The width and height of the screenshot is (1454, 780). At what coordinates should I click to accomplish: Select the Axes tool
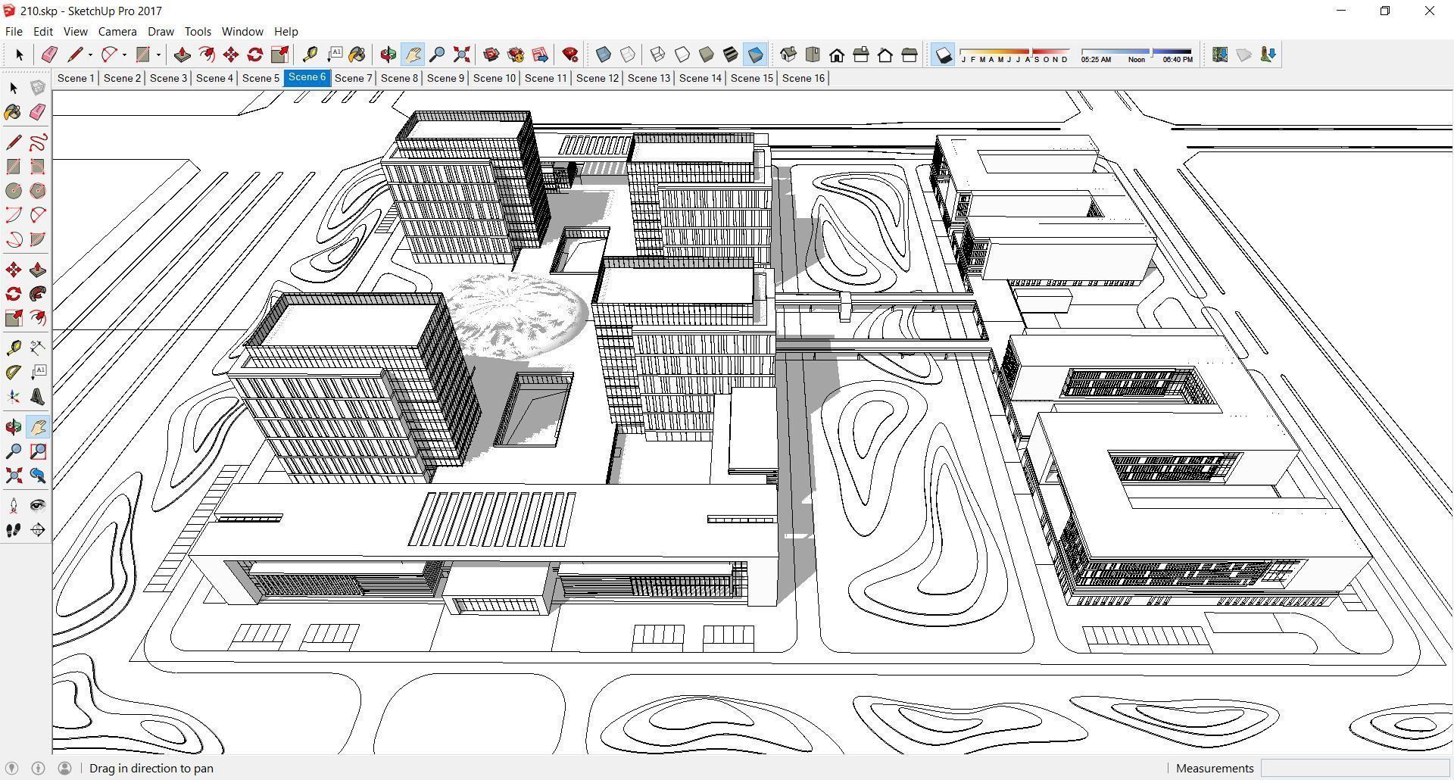(x=14, y=397)
